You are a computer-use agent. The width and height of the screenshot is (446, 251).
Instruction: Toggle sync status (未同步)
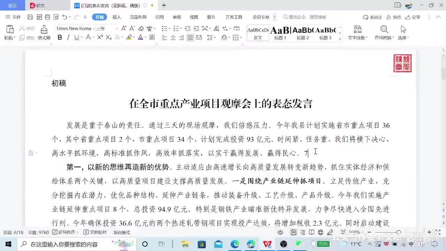[372, 17]
